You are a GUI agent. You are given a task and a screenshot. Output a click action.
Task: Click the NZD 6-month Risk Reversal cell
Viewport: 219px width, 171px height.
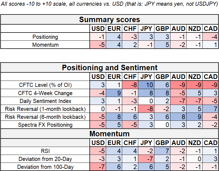(195, 117)
